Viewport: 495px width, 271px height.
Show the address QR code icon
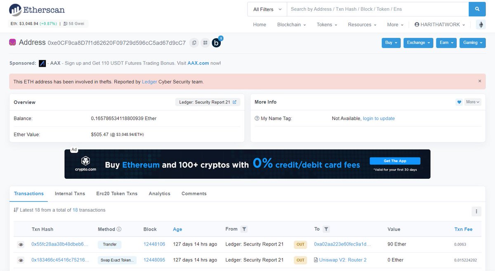click(205, 42)
